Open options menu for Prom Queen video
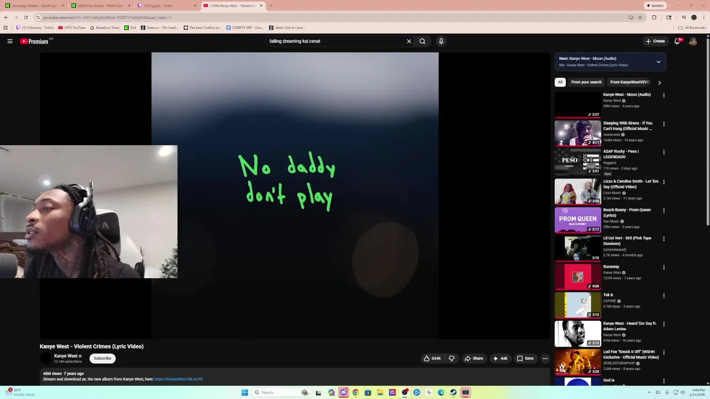Viewport: 710px width, 399px height. pos(663,211)
